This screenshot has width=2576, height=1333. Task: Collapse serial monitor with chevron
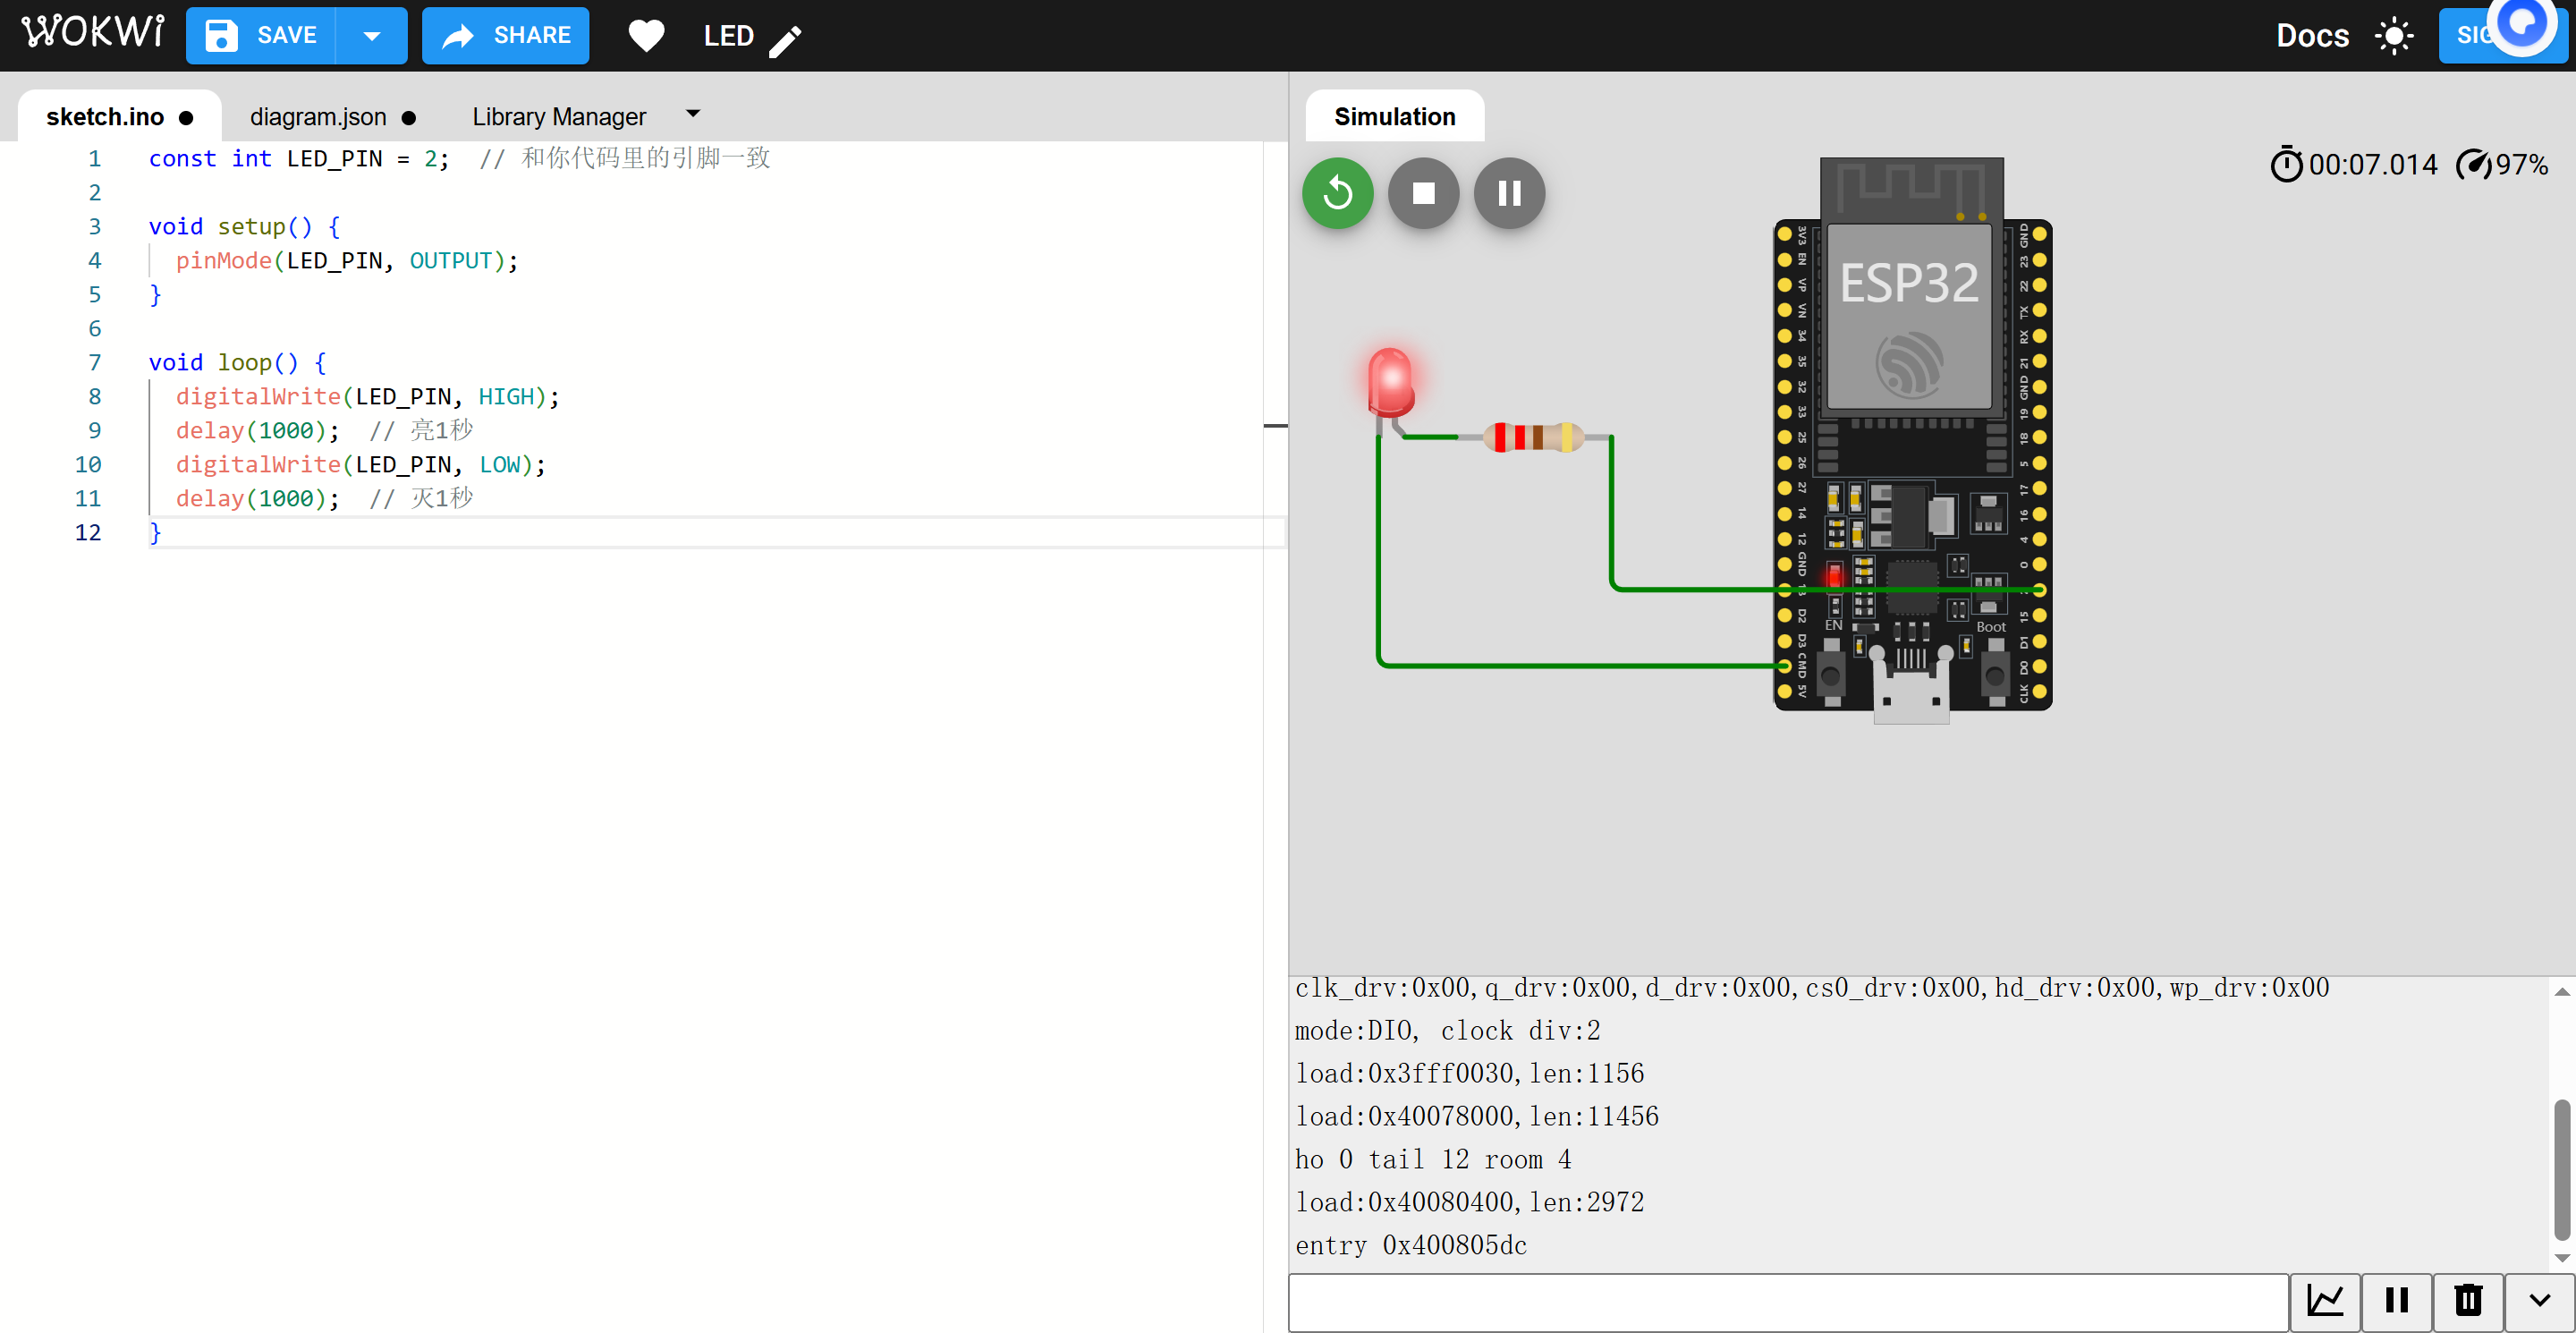(x=2539, y=1300)
